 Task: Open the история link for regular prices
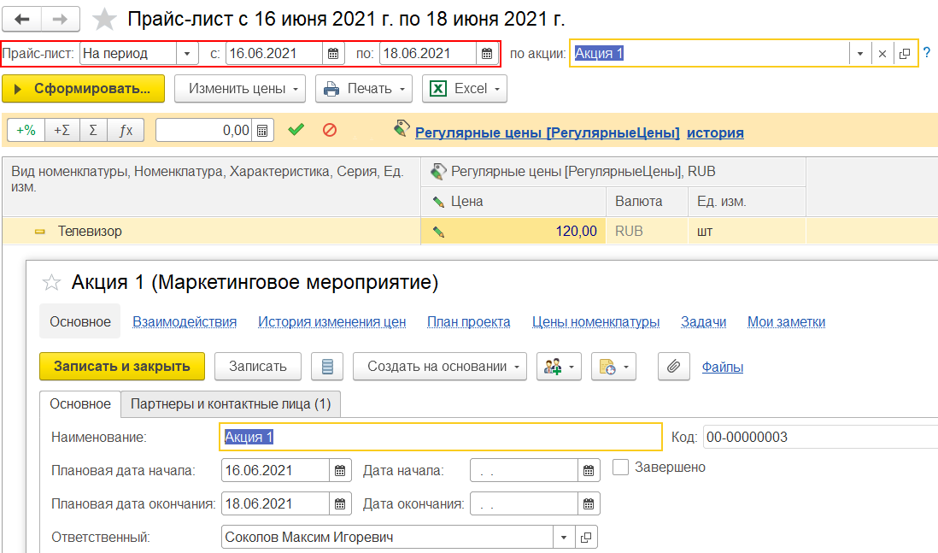716,132
